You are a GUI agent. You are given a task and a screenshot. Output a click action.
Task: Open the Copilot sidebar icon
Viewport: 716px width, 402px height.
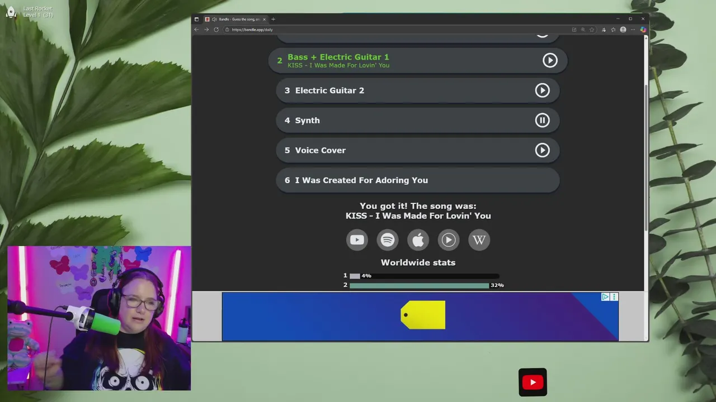click(643, 30)
